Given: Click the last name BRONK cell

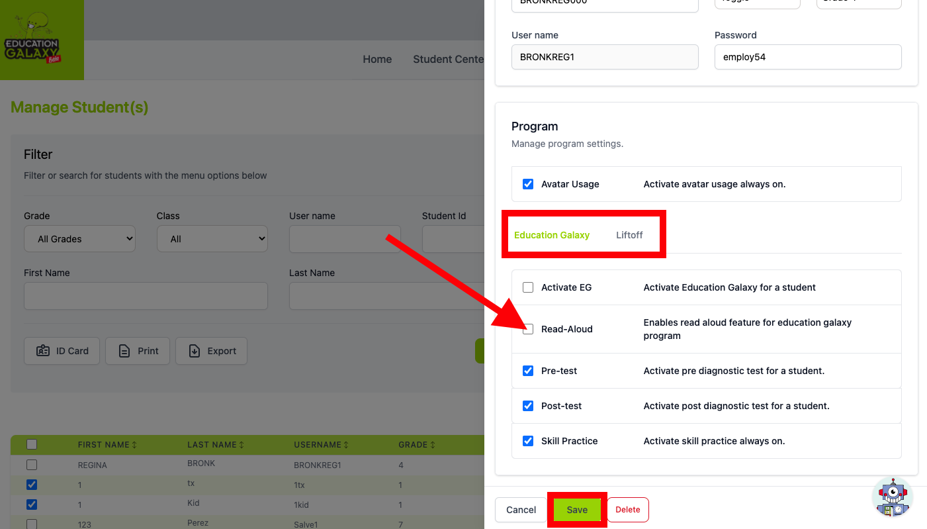Looking at the screenshot, I should tap(201, 463).
